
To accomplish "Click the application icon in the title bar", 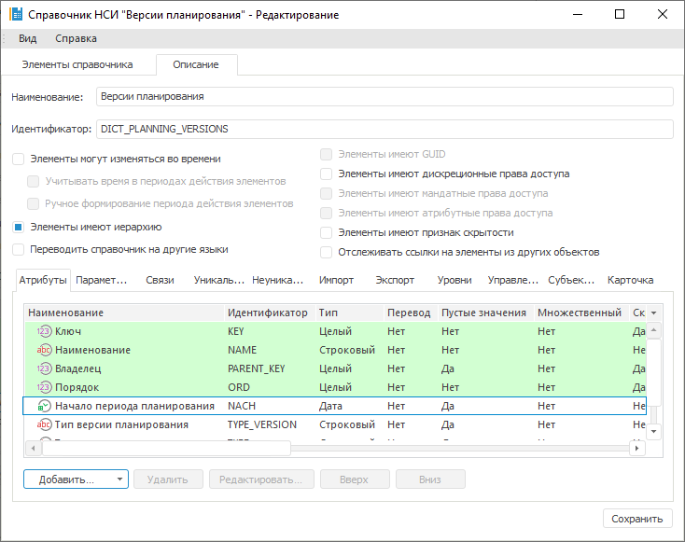I will point(14,15).
